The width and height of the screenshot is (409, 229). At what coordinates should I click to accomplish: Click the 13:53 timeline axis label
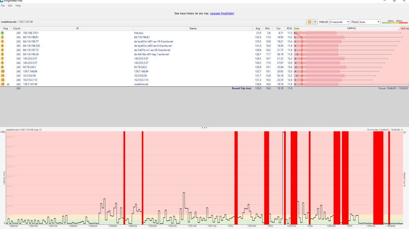coord(270,226)
